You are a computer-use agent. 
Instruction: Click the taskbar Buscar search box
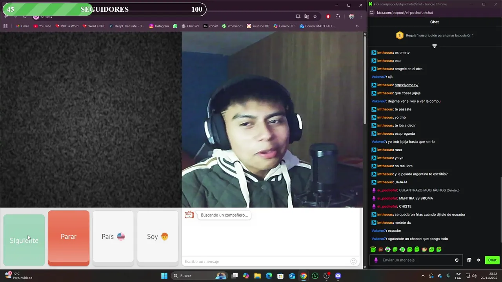200,276
